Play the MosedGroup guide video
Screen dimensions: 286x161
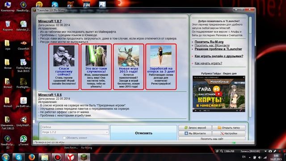(219, 94)
